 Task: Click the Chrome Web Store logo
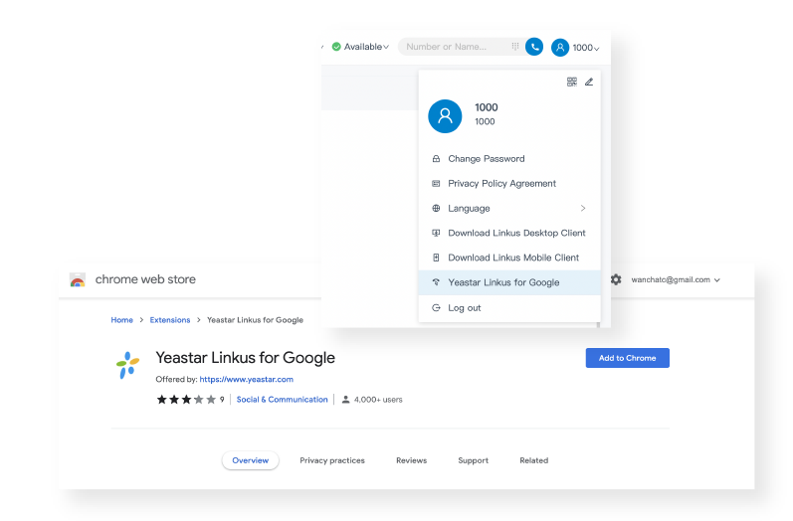pyautogui.click(x=78, y=279)
